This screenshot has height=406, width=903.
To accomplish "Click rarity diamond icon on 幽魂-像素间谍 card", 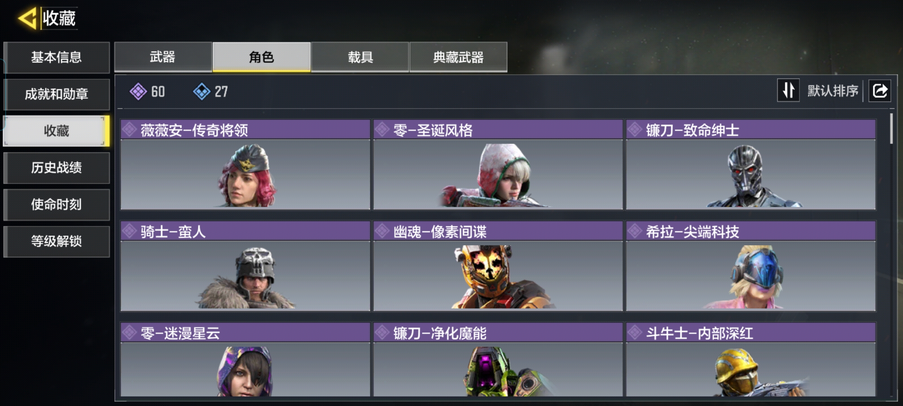I will pos(382,231).
